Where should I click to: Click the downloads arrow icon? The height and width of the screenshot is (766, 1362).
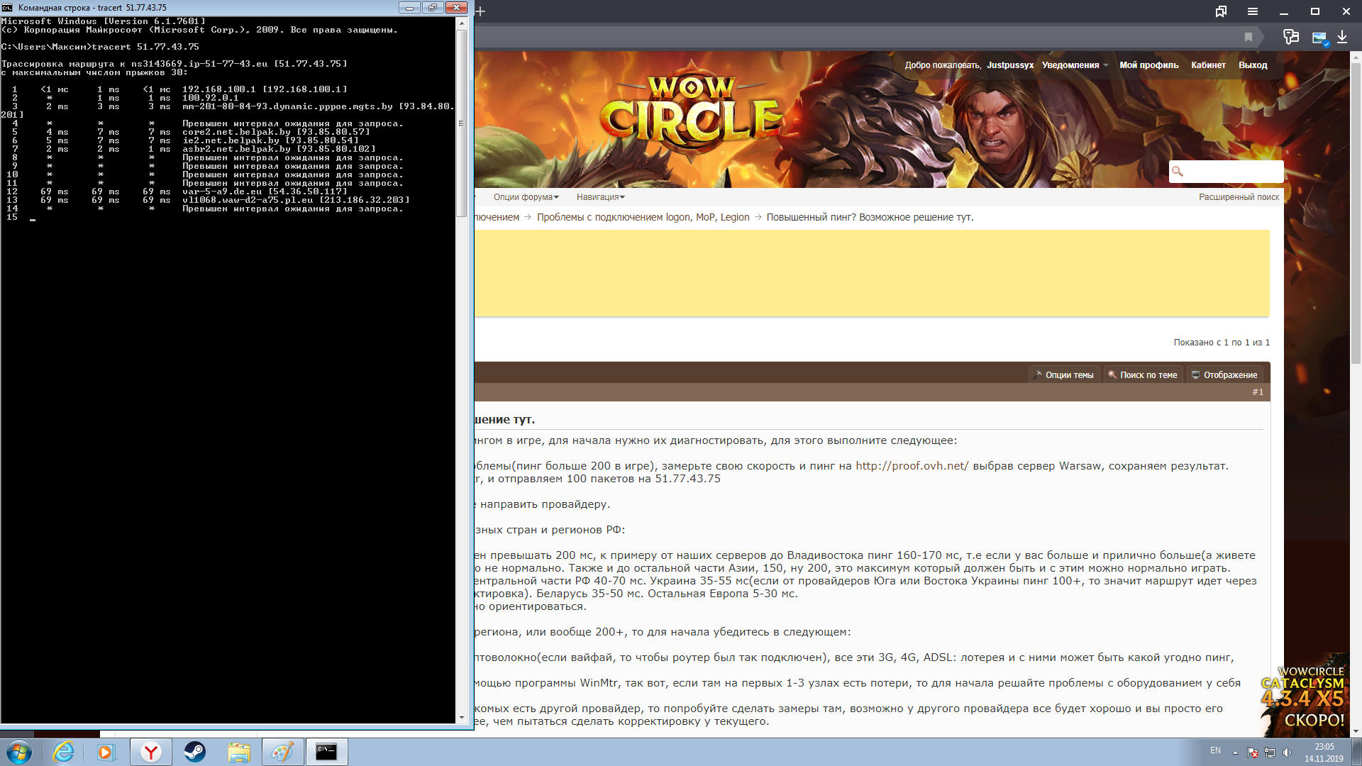click(1342, 37)
